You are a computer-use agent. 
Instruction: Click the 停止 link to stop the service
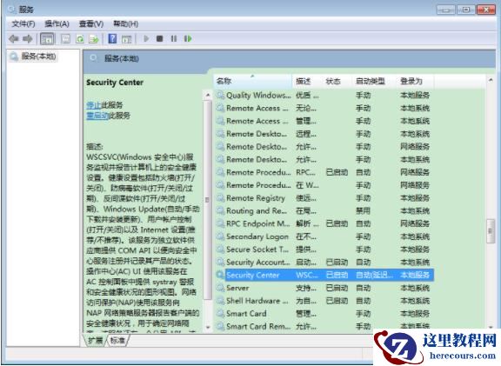coord(94,105)
